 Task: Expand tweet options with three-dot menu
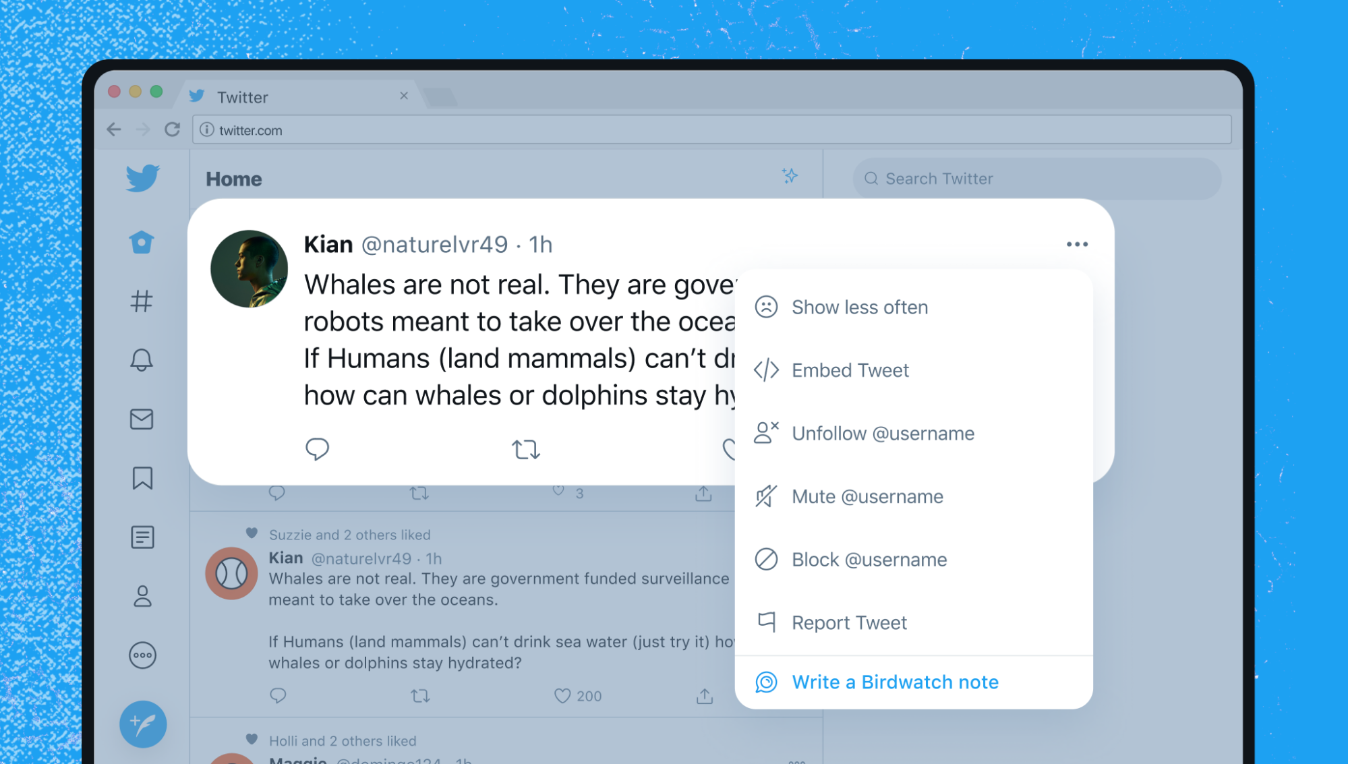(1078, 243)
